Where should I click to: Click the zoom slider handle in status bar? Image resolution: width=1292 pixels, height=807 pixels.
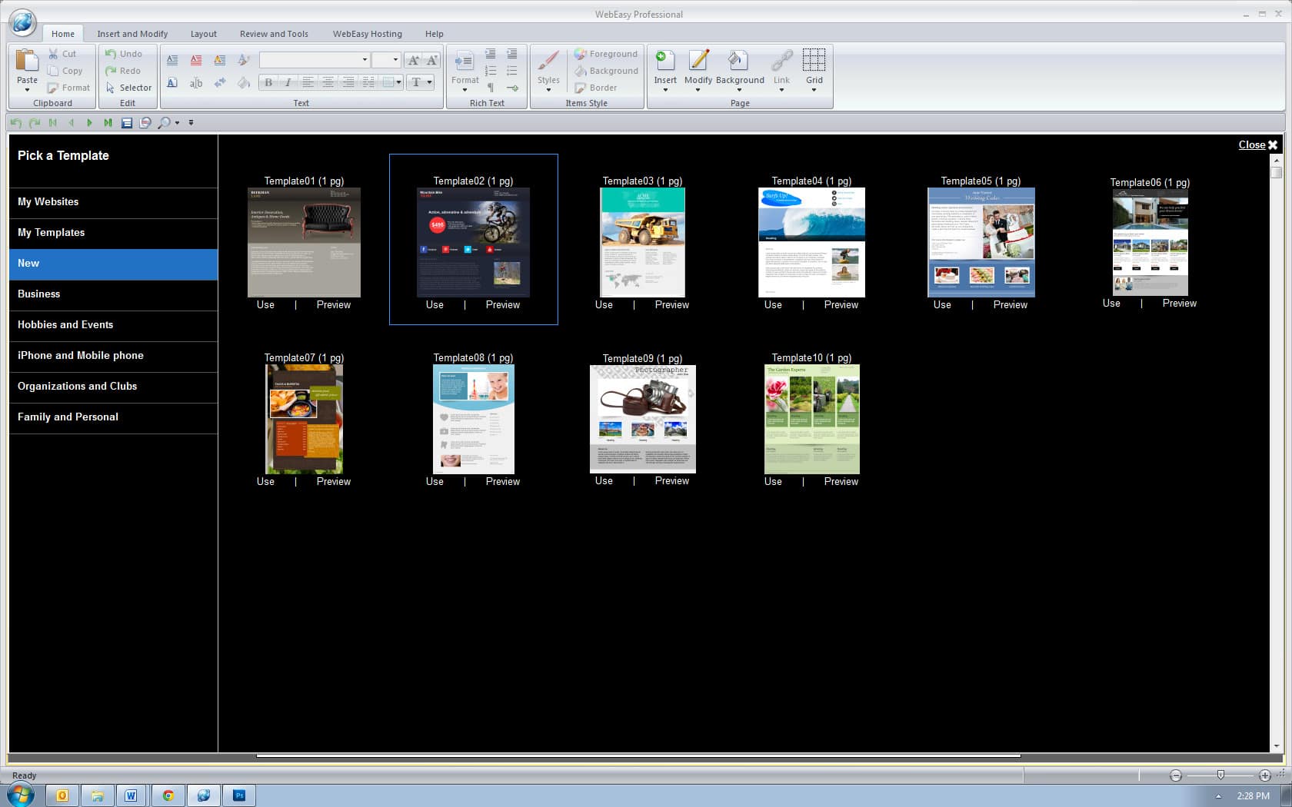pos(1220,775)
